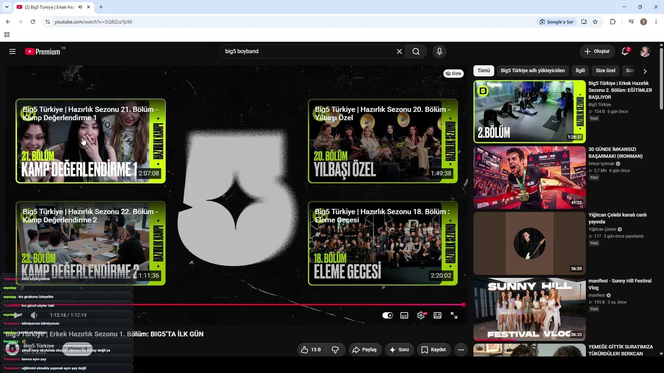Share the video via Paylaş

[x=364, y=350]
